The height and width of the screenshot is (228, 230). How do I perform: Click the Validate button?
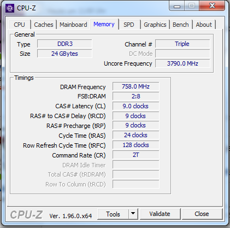pyautogui.click(x=160, y=214)
